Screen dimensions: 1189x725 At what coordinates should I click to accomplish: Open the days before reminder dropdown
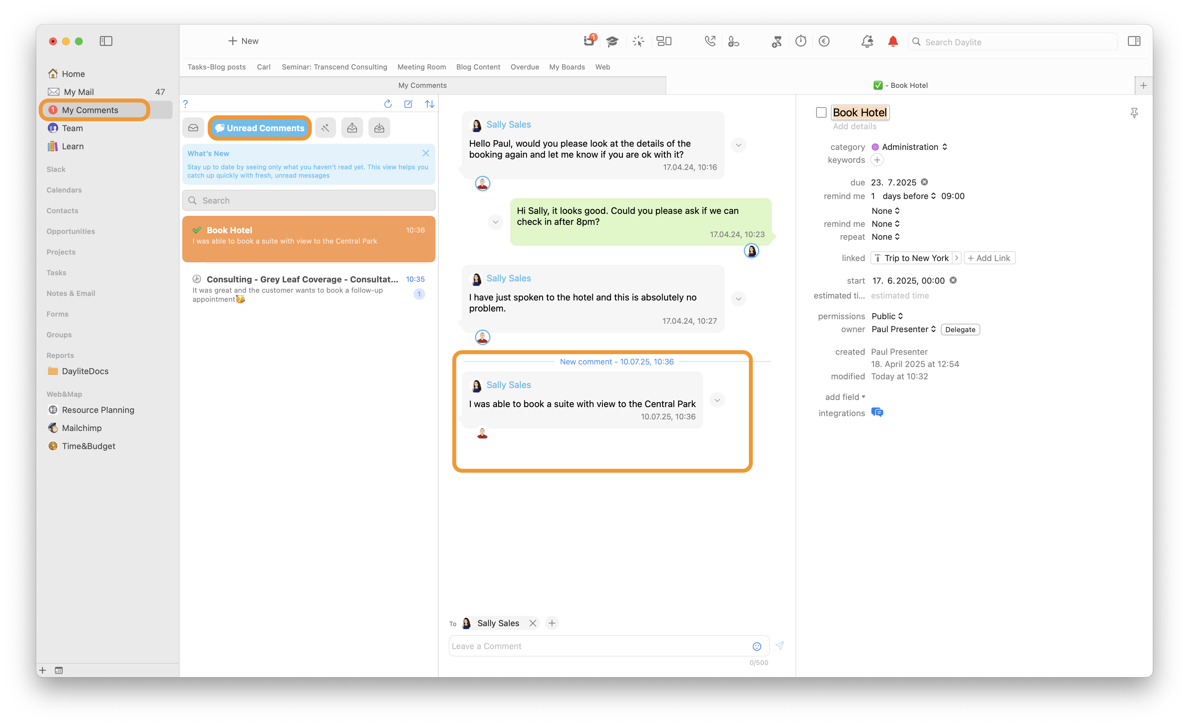909,196
